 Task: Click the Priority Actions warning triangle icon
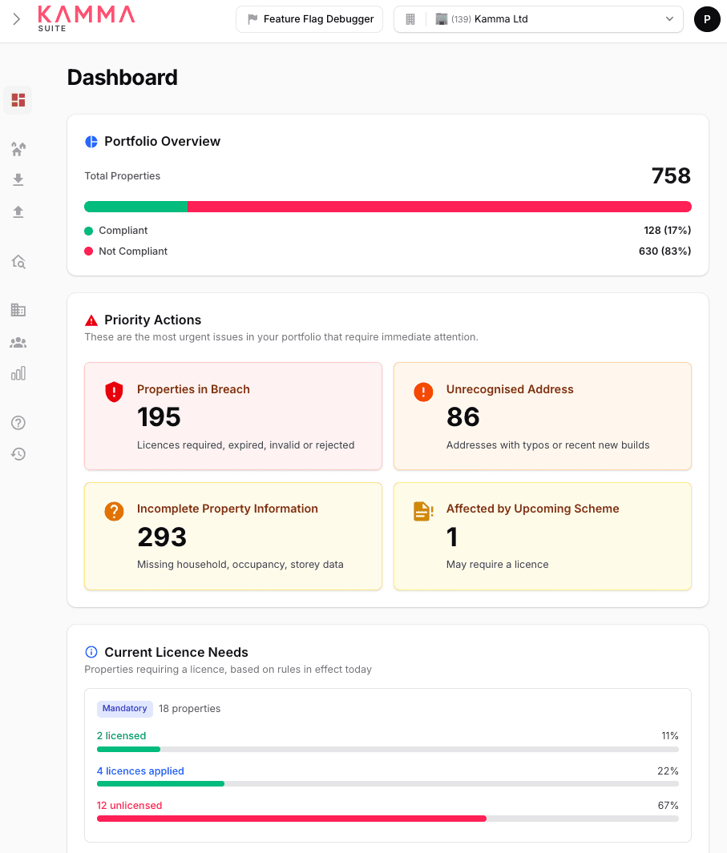pos(91,320)
